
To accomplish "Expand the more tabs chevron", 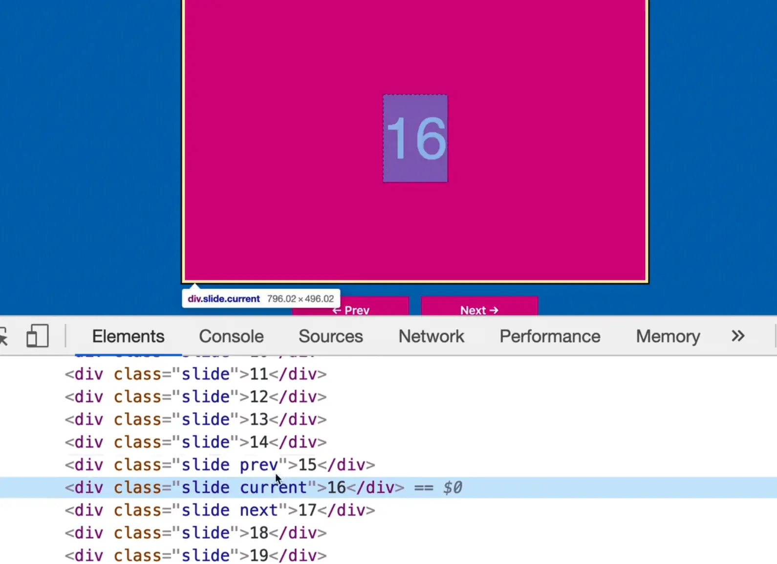I will pos(737,336).
